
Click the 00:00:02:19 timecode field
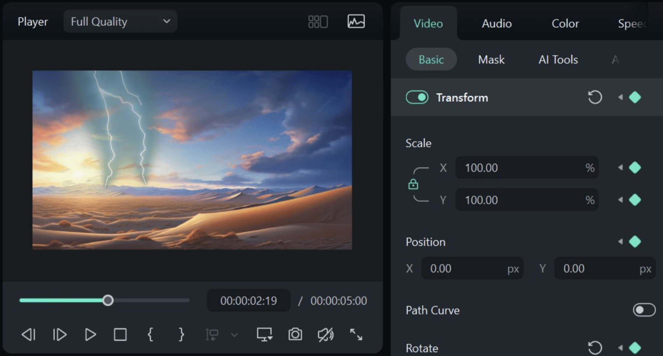point(248,300)
